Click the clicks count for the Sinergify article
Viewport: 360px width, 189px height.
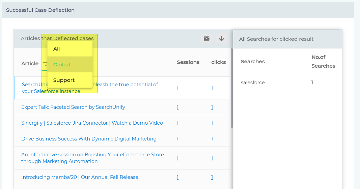click(212, 123)
